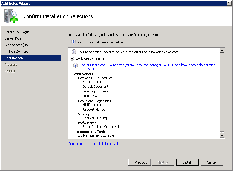Go to the Server Roles step
The image size is (233, 171).
tap(14, 38)
